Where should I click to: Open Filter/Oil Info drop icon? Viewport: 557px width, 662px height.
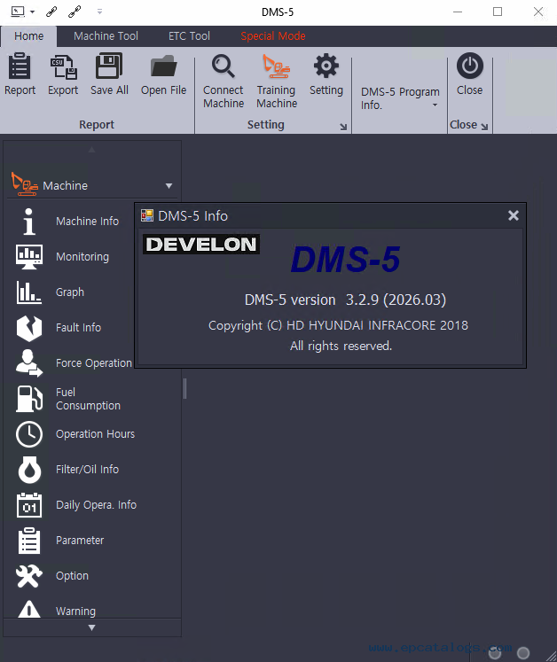click(x=29, y=470)
